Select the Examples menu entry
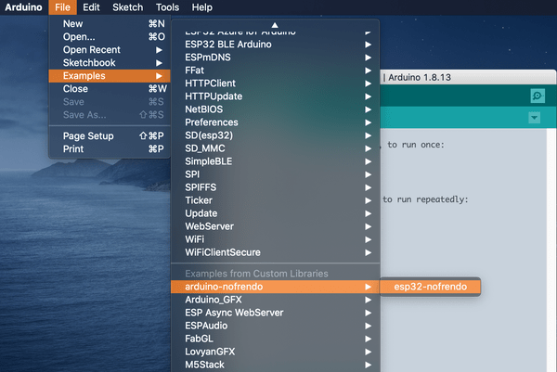Image resolution: width=557 pixels, height=372 pixels. [x=110, y=76]
